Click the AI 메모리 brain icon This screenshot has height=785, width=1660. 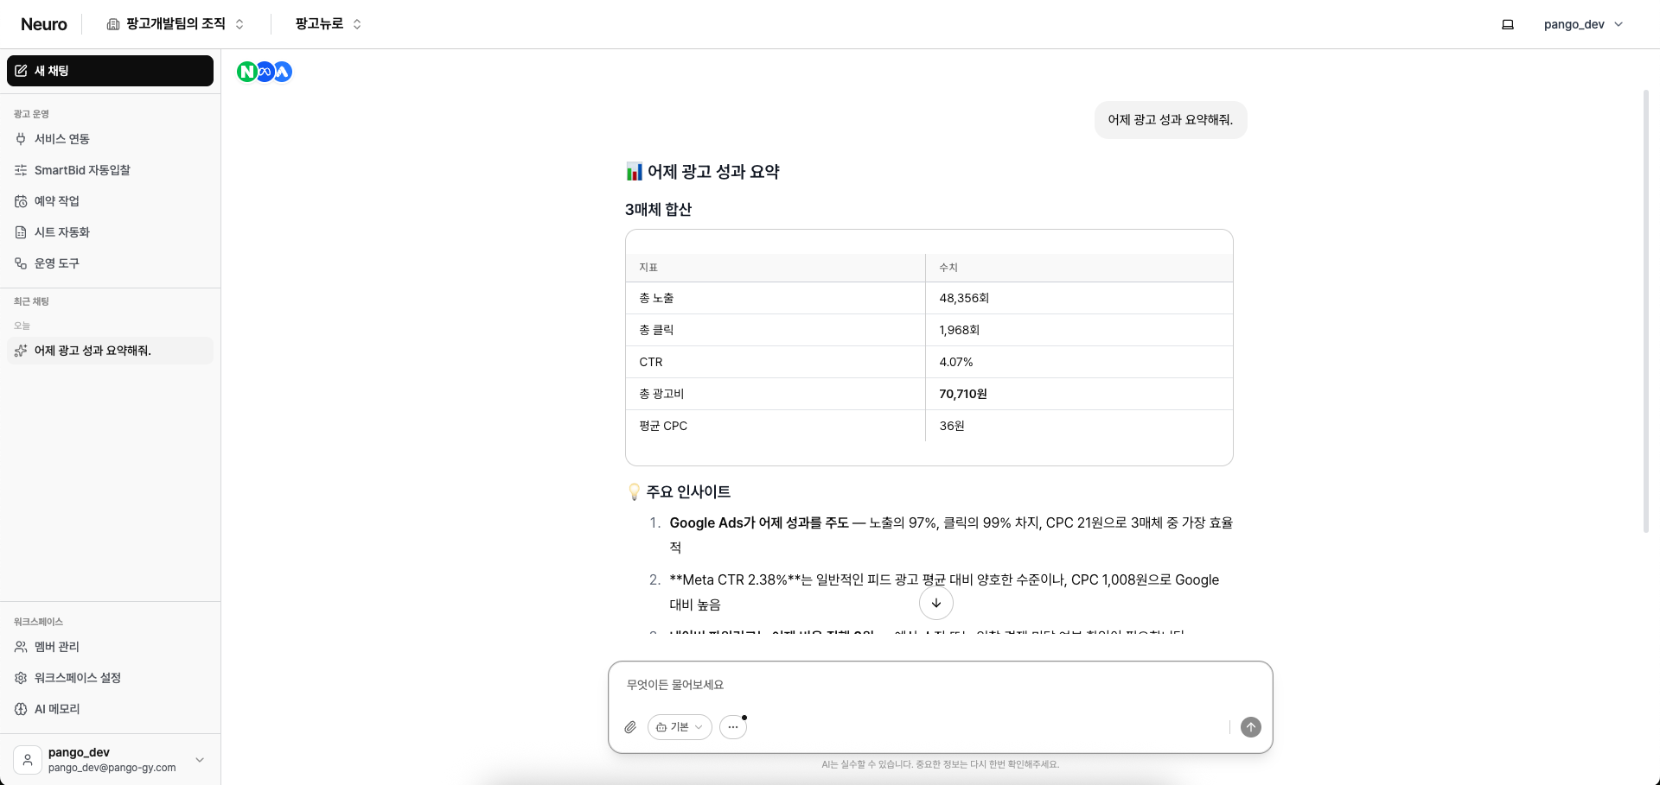(x=21, y=709)
